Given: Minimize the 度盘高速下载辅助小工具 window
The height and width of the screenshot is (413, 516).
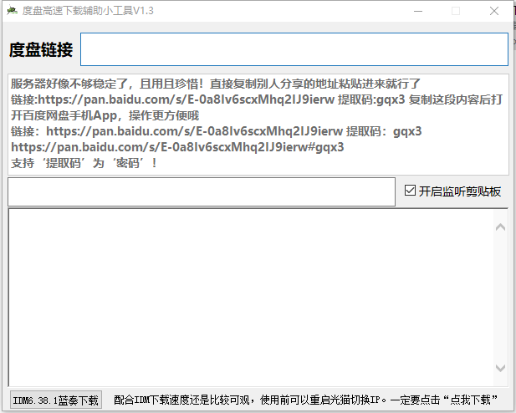Looking at the screenshot, I should pos(418,11).
